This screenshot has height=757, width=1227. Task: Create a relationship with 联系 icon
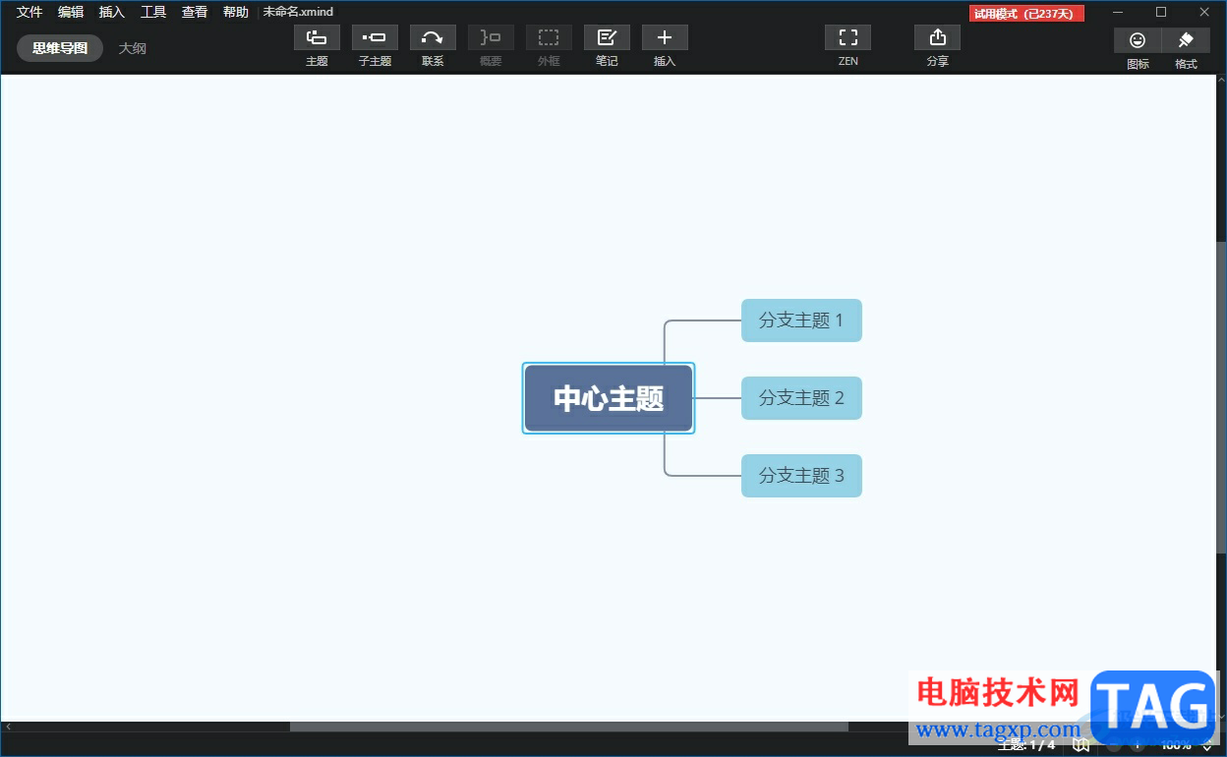[x=433, y=37]
